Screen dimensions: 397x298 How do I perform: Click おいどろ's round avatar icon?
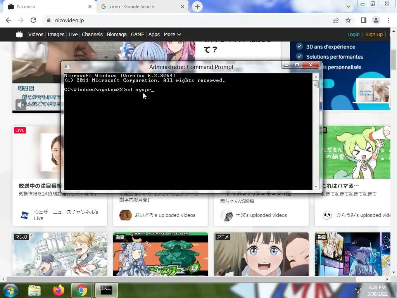(125, 215)
